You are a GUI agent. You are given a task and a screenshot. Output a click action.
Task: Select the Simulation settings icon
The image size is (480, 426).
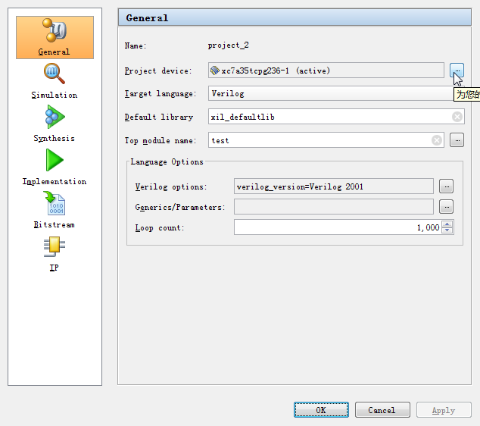(x=55, y=80)
